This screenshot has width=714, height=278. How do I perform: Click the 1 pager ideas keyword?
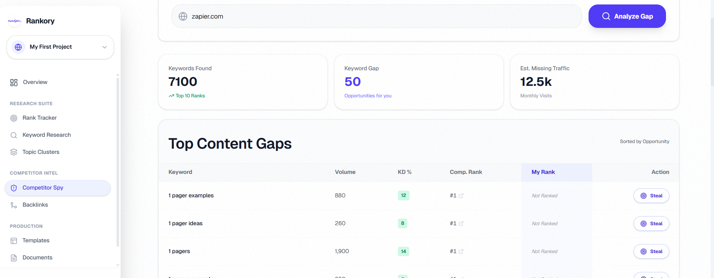pos(185,223)
